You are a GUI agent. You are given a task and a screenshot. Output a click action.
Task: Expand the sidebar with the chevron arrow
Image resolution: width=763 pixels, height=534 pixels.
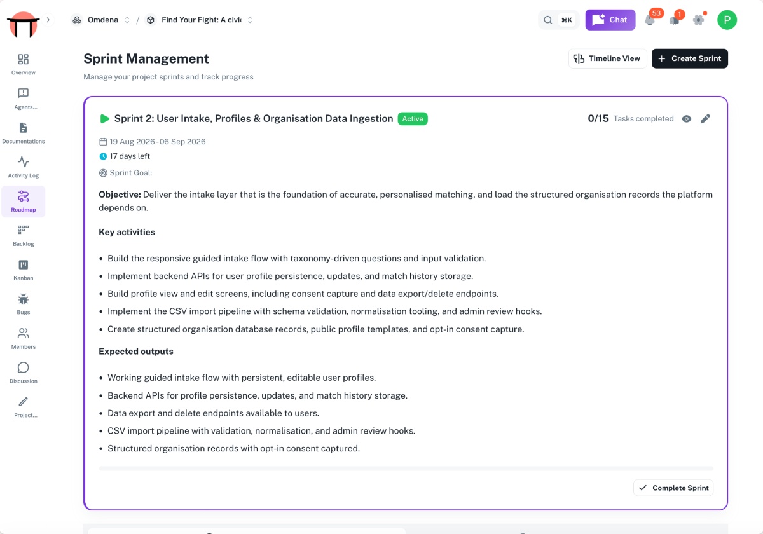(48, 20)
